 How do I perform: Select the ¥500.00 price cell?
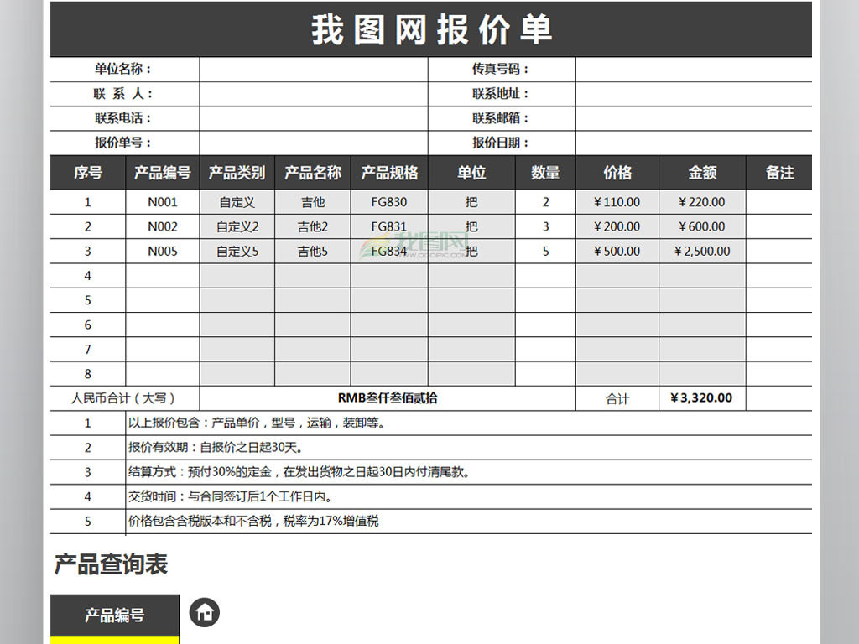[x=617, y=252]
